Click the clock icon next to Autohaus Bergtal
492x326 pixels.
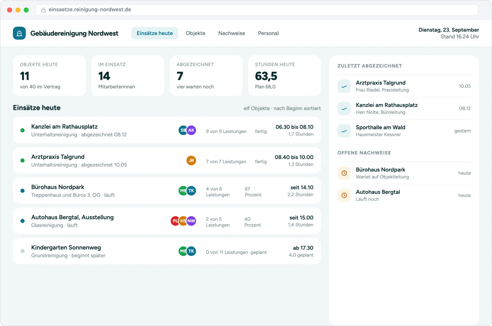pyautogui.click(x=344, y=195)
